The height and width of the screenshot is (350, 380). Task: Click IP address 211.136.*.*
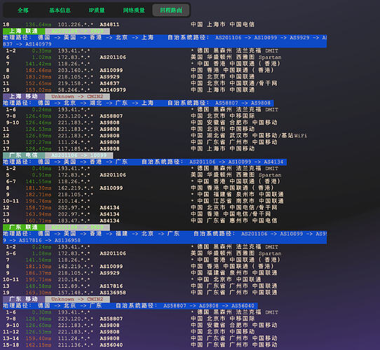pos(76,344)
